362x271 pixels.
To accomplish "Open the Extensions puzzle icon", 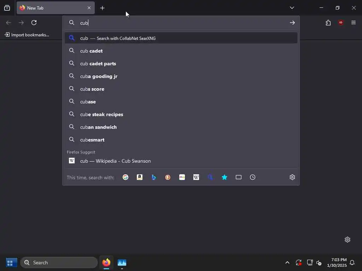I will point(328,23).
